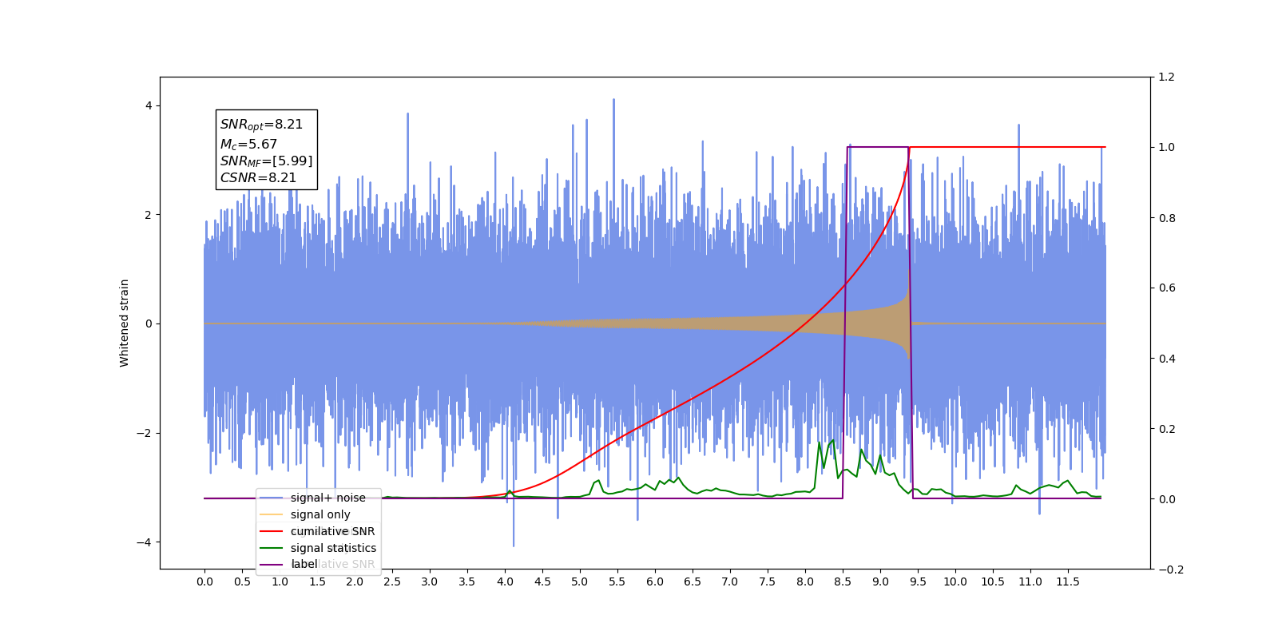Click the purple label legend line
Screen dimensions: 1278x639
coord(272,565)
